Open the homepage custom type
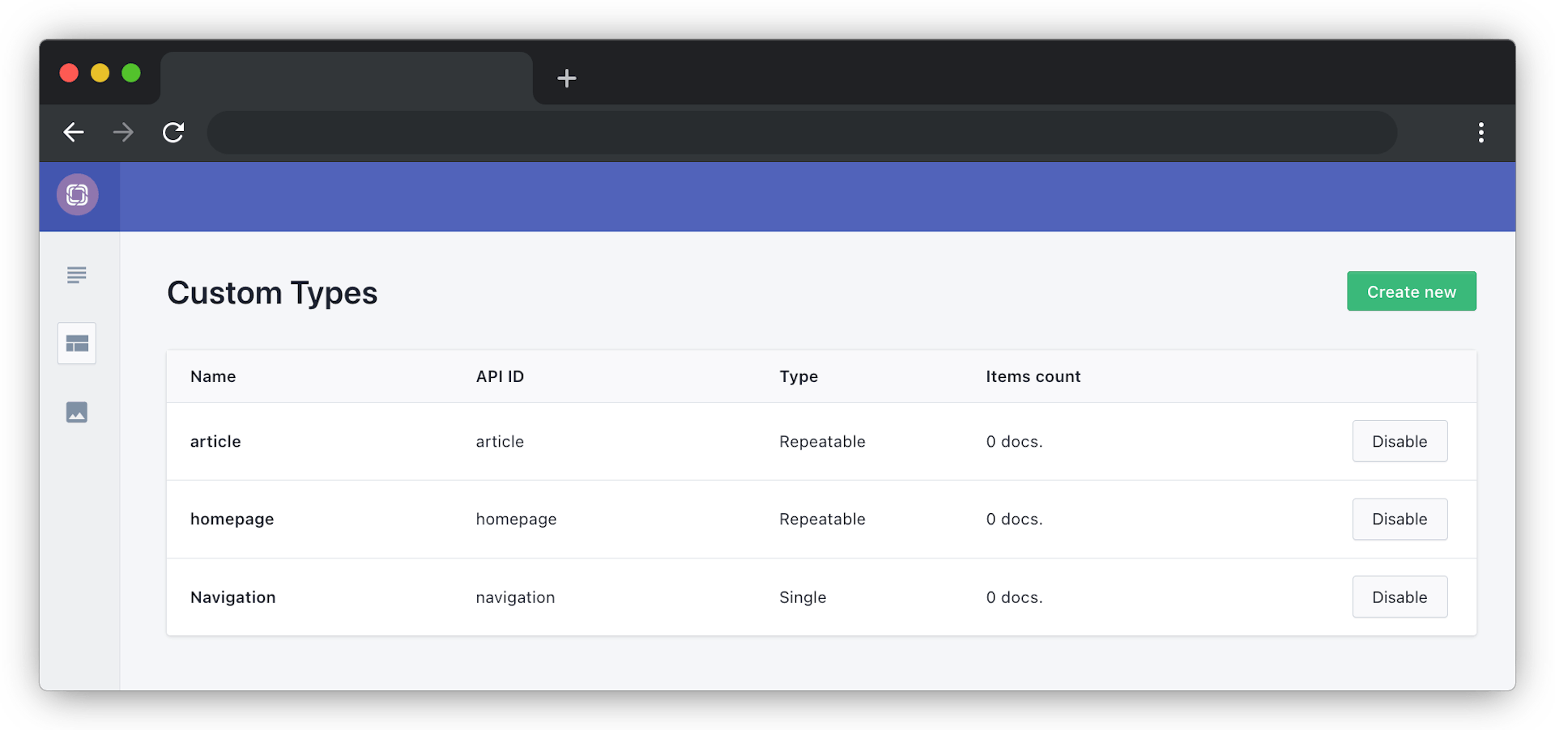1555x730 pixels. pyautogui.click(x=232, y=519)
